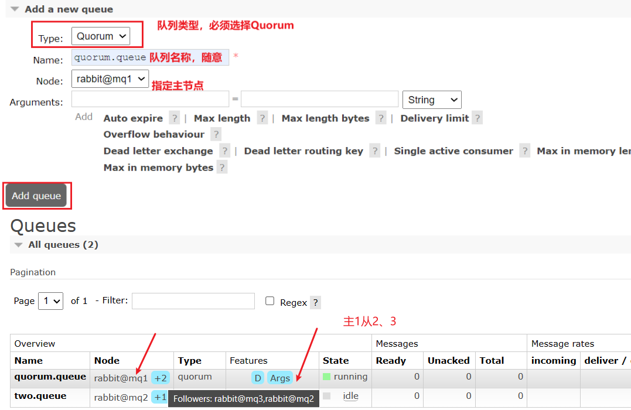
Task: Click the Args badge on quorum.queue
Action: pos(280,378)
